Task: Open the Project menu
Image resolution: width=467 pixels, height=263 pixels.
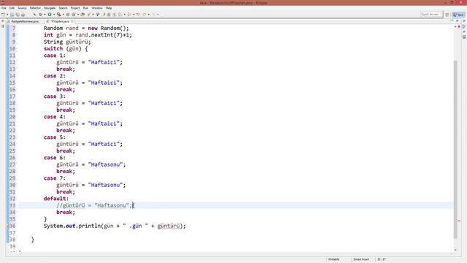Action: pyautogui.click(x=75, y=8)
